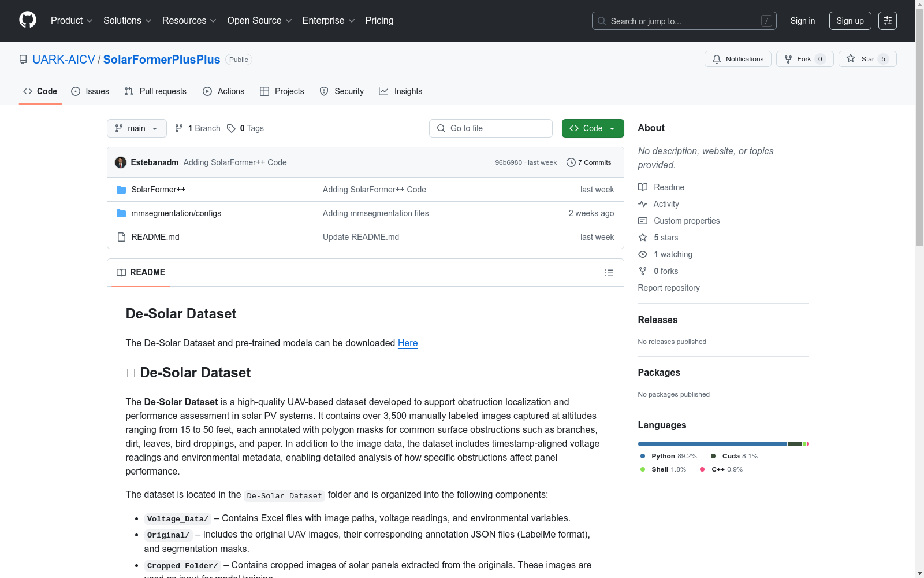The width and height of the screenshot is (924, 578).
Task: Click the bell icon in Notifications button
Action: click(x=717, y=59)
